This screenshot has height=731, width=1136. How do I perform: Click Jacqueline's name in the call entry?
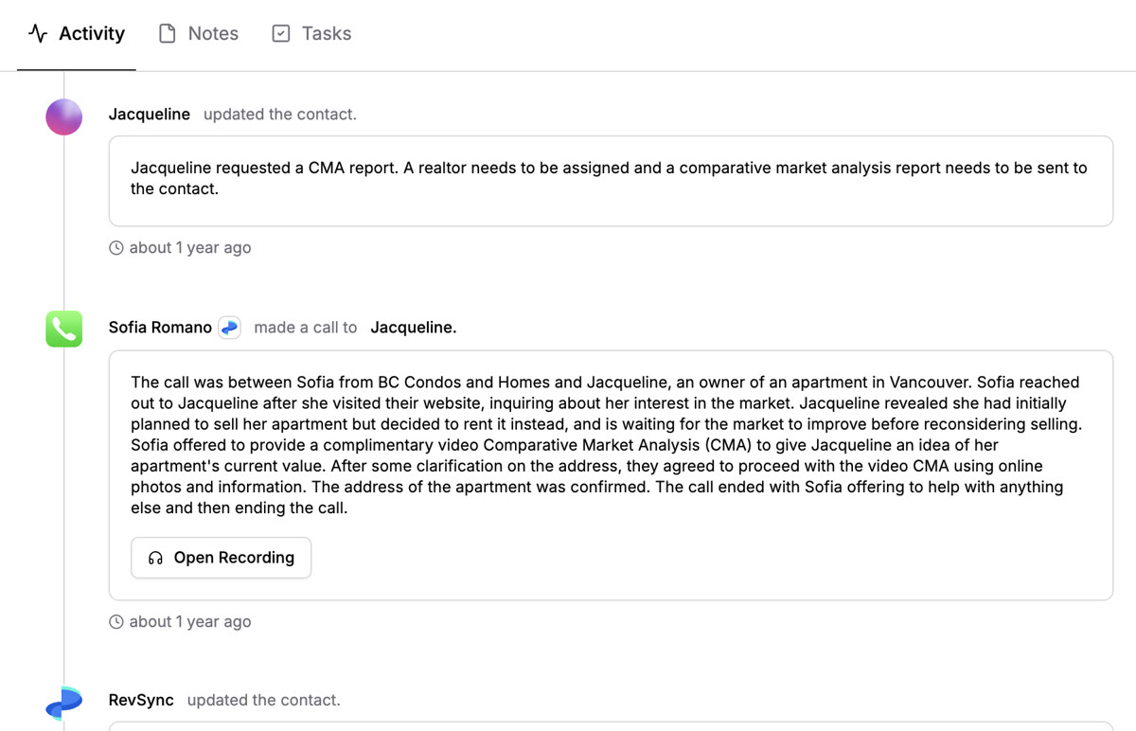tap(413, 328)
